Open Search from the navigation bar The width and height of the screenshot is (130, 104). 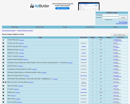coord(115,27)
